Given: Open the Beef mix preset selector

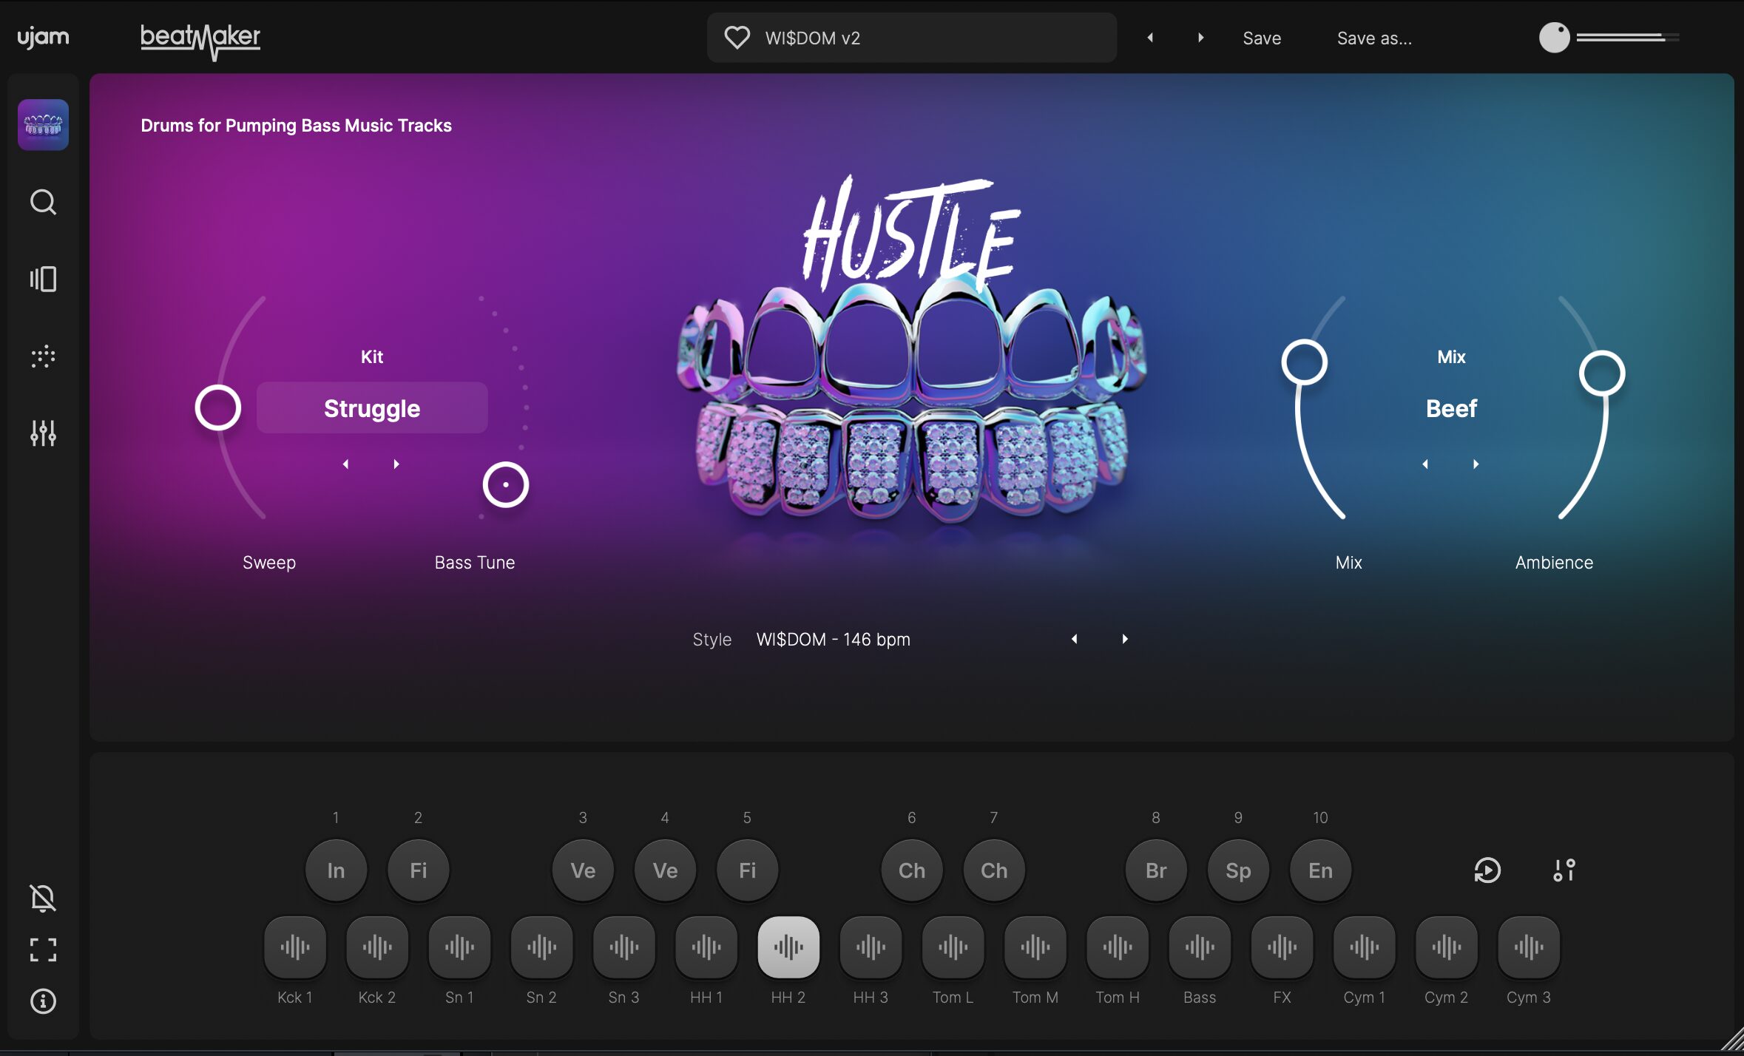Looking at the screenshot, I should click(1451, 408).
